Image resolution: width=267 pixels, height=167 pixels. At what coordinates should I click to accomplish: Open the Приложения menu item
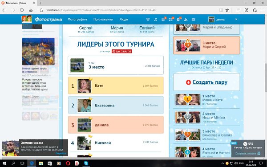pyautogui.click(x=103, y=20)
